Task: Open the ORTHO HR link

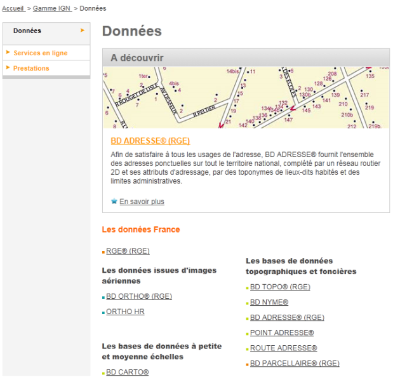Action: [125, 312]
